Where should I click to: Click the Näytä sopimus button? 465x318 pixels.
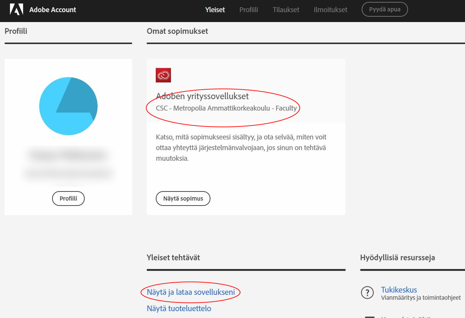pyautogui.click(x=183, y=198)
